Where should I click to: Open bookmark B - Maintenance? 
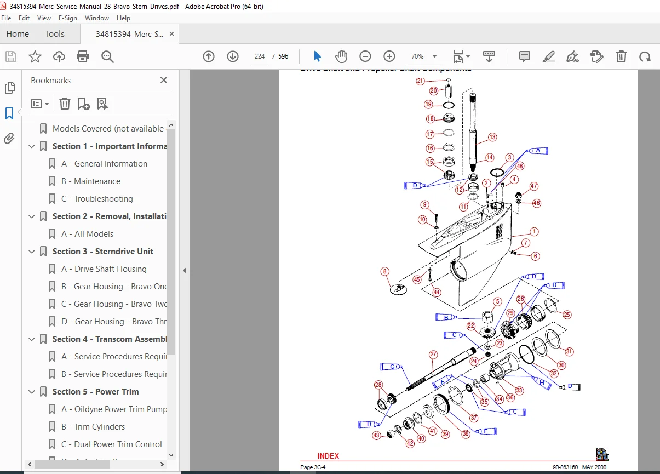point(91,181)
